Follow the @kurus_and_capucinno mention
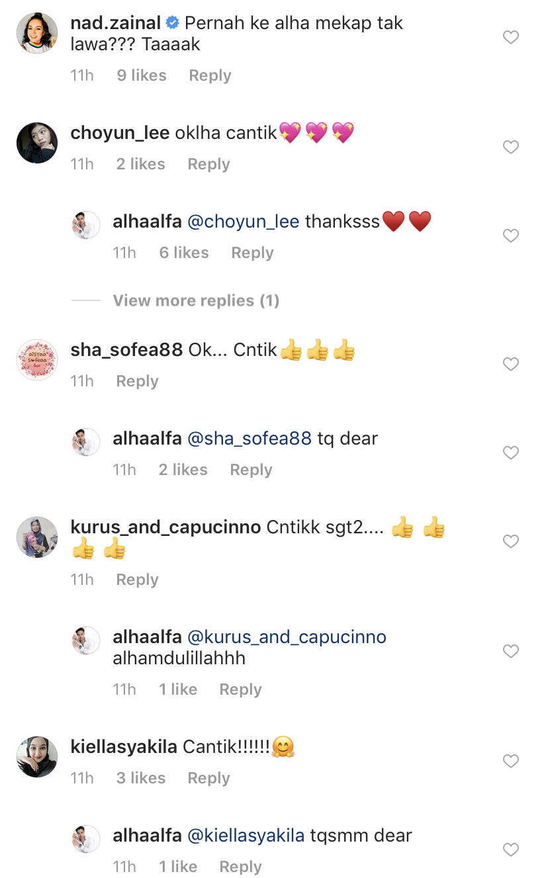Screen dimensions: 548x878 click(287, 637)
